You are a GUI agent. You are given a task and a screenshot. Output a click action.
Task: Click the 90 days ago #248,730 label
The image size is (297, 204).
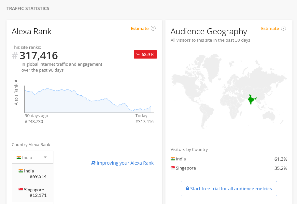[x=36, y=118]
